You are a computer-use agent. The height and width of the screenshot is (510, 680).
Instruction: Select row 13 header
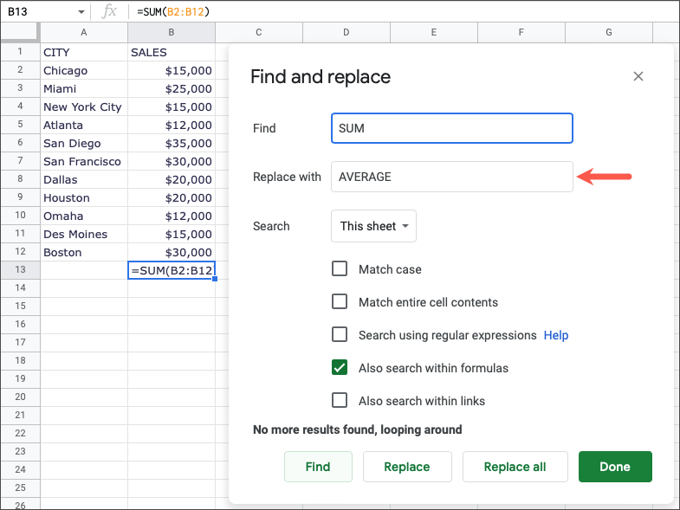(19, 270)
